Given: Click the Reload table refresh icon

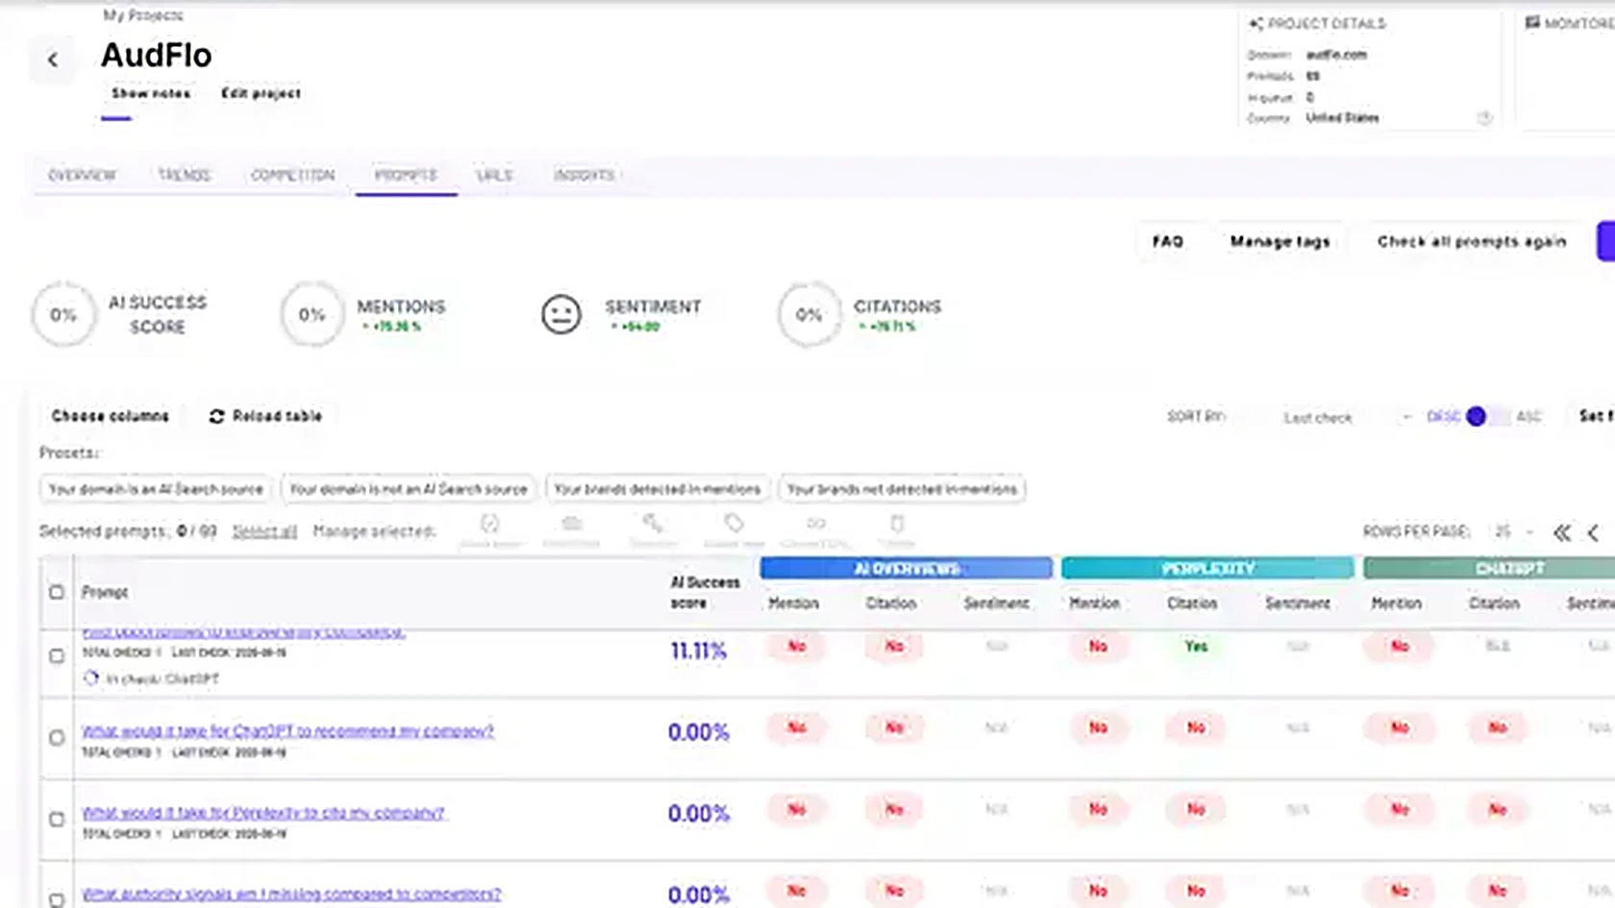Looking at the screenshot, I should pos(216,416).
